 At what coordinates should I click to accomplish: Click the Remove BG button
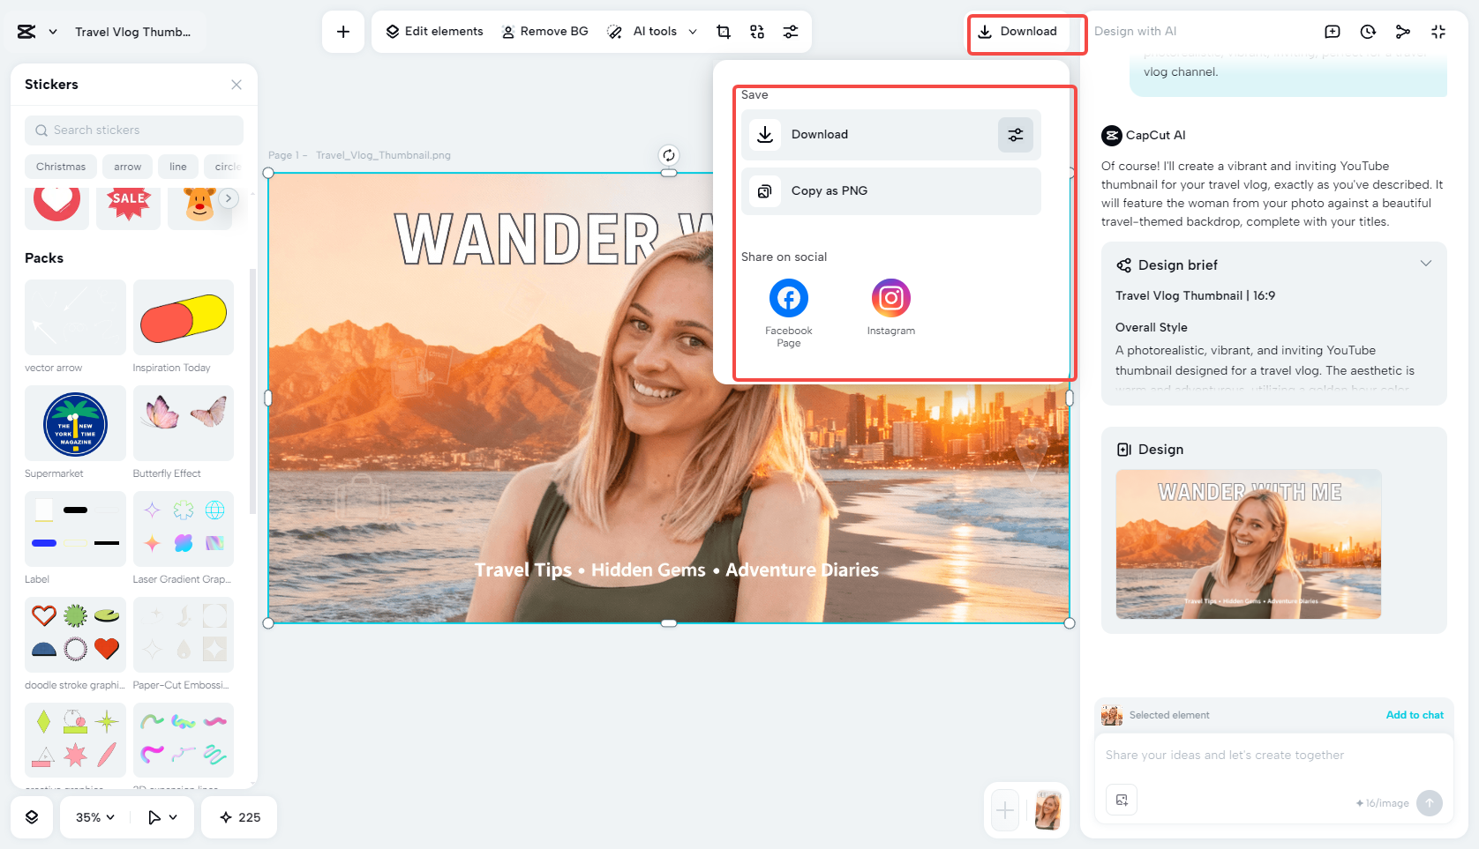tap(544, 31)
